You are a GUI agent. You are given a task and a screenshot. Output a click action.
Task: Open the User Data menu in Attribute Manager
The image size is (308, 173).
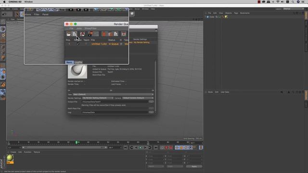225,92
